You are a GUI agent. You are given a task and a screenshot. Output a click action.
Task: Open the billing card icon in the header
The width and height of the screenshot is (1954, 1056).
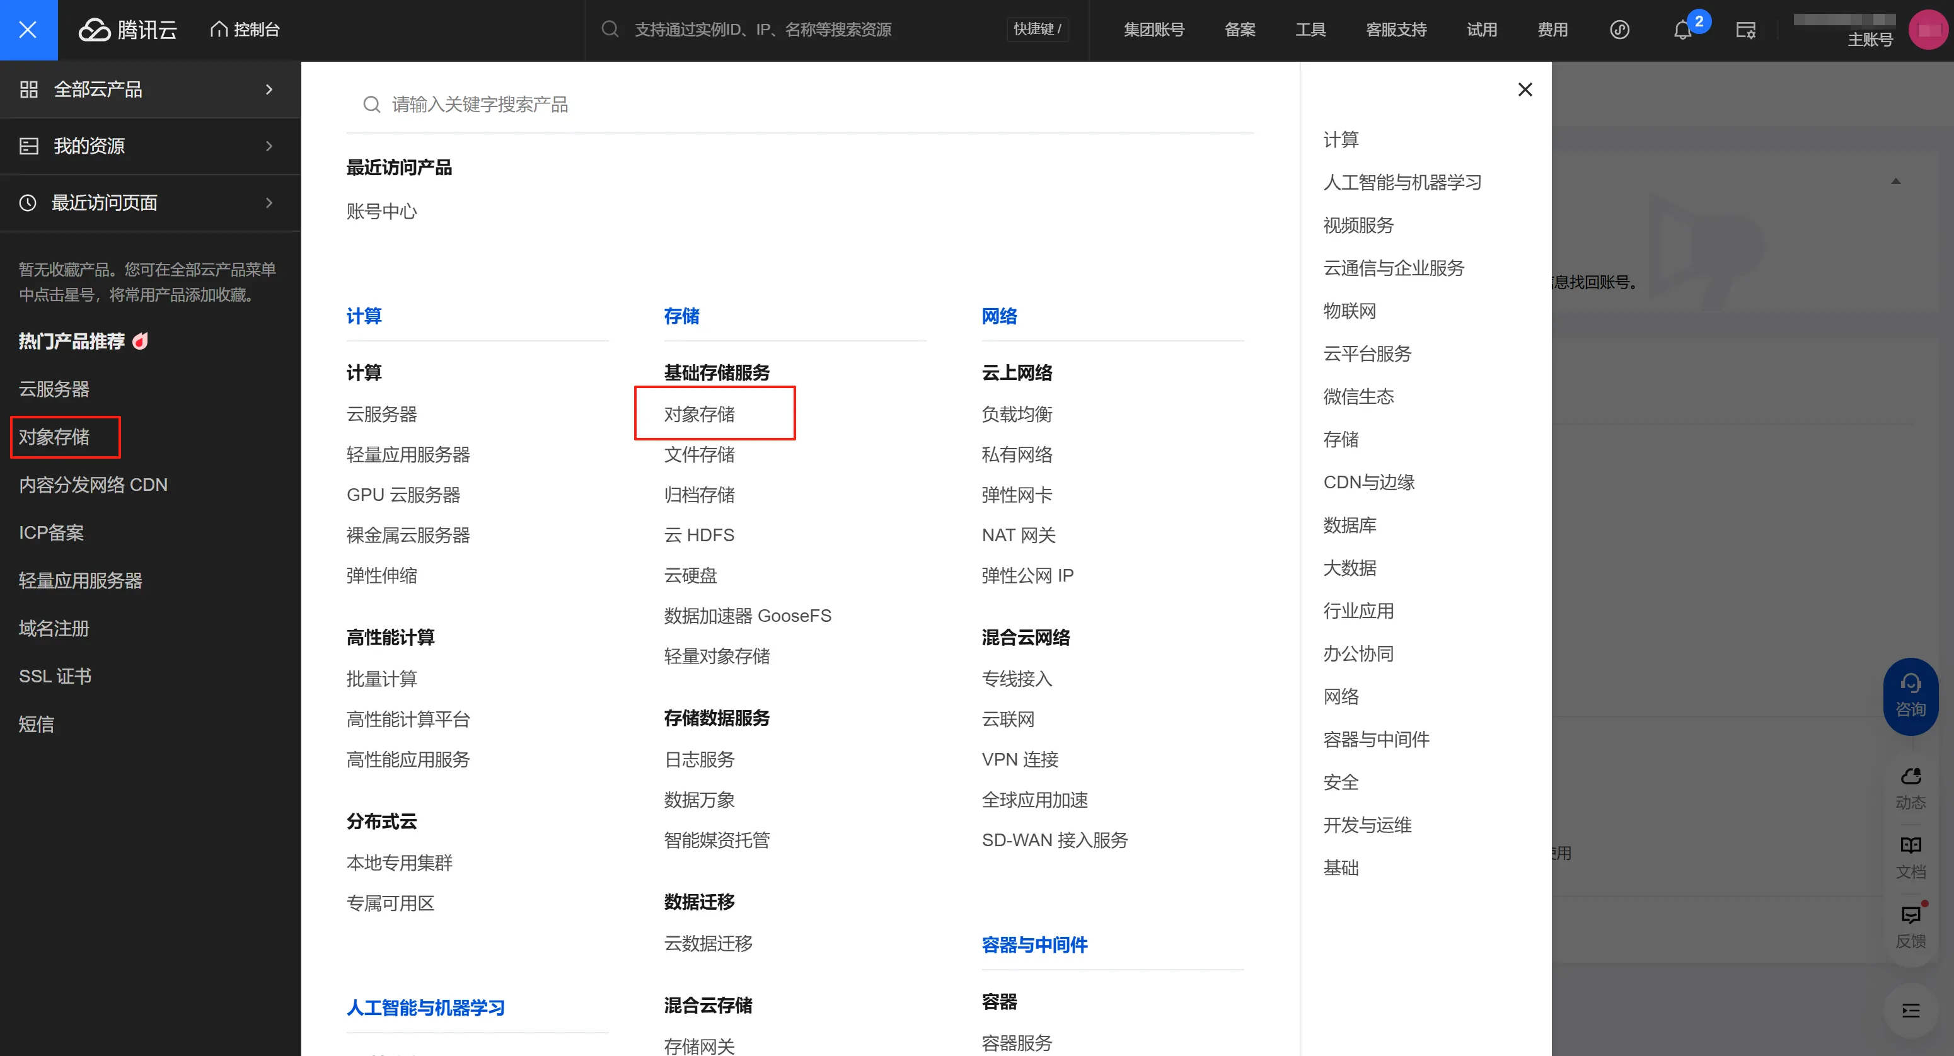pyautogui.click(x=1745, y=30)
